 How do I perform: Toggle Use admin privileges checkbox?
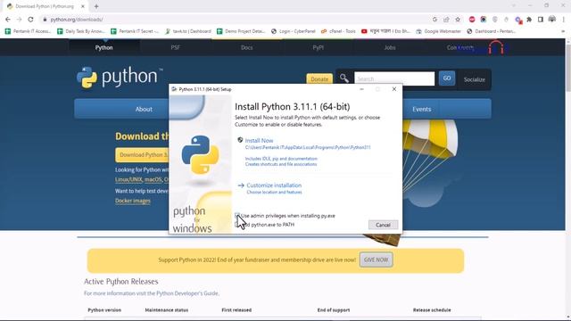(237, 216)
